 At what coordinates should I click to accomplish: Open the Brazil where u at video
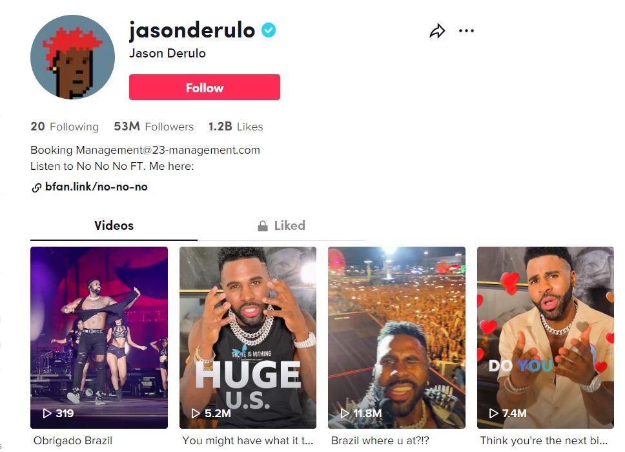pos(396,338)
